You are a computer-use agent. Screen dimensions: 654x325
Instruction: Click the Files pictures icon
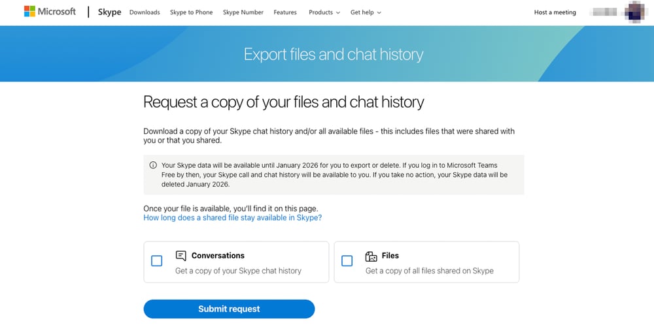pyautogui.click(x=371, y=256)
